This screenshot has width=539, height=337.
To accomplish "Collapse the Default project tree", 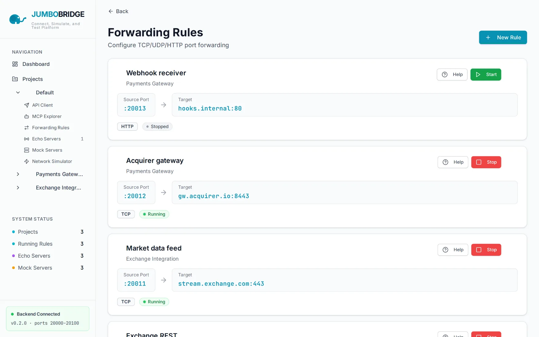I will tap(18, 93).
